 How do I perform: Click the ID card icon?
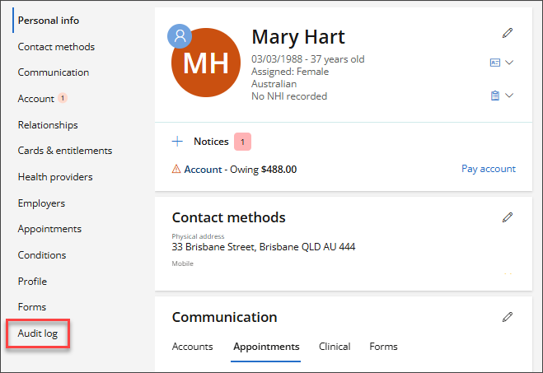pyautogui.click(x=494, y=63)
